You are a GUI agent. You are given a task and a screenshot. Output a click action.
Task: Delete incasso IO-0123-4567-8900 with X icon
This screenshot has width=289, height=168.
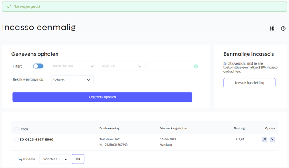pyautogui.click(x=272, y=139)
